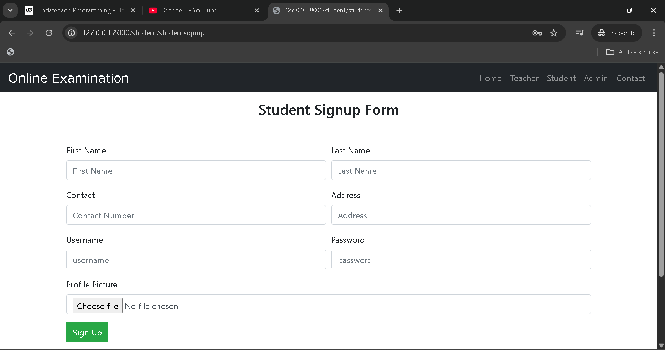This screenshot has width=665, height=350.
Task: Open the site information icon in address bar
Action: (x=71, y=33)
